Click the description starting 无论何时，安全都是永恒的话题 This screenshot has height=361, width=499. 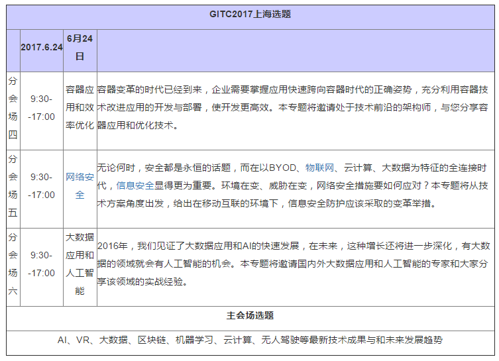click(292, 185)
